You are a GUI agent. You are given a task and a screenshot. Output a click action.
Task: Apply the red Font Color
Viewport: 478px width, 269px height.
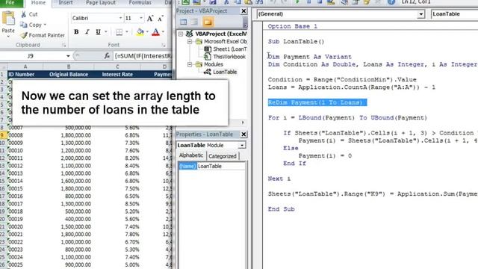point(155,32)
